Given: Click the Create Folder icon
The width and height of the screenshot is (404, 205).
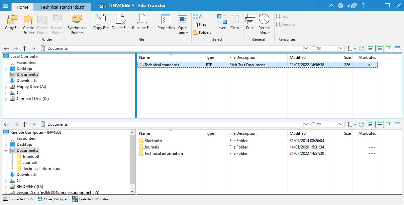Looking at the screenshot, I should tap(29, 19).
